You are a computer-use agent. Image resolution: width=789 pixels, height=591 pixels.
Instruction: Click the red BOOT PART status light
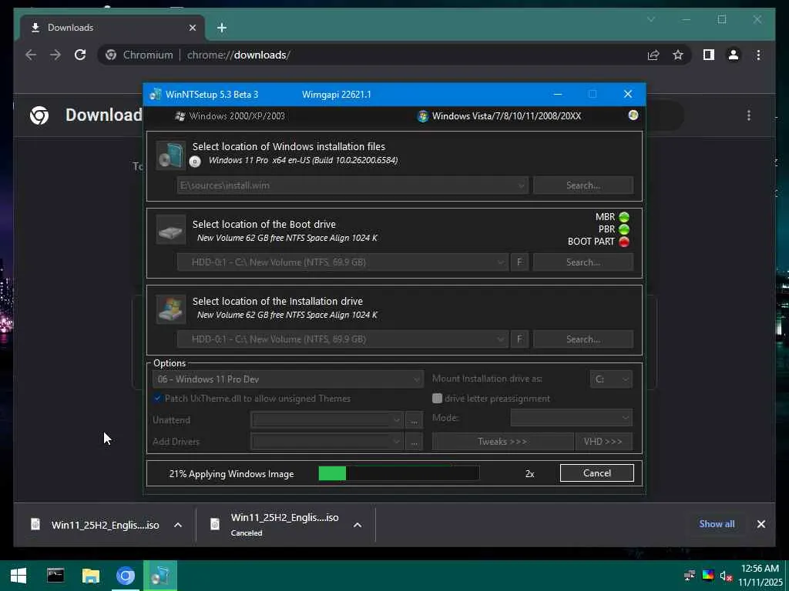pos(624,242)
